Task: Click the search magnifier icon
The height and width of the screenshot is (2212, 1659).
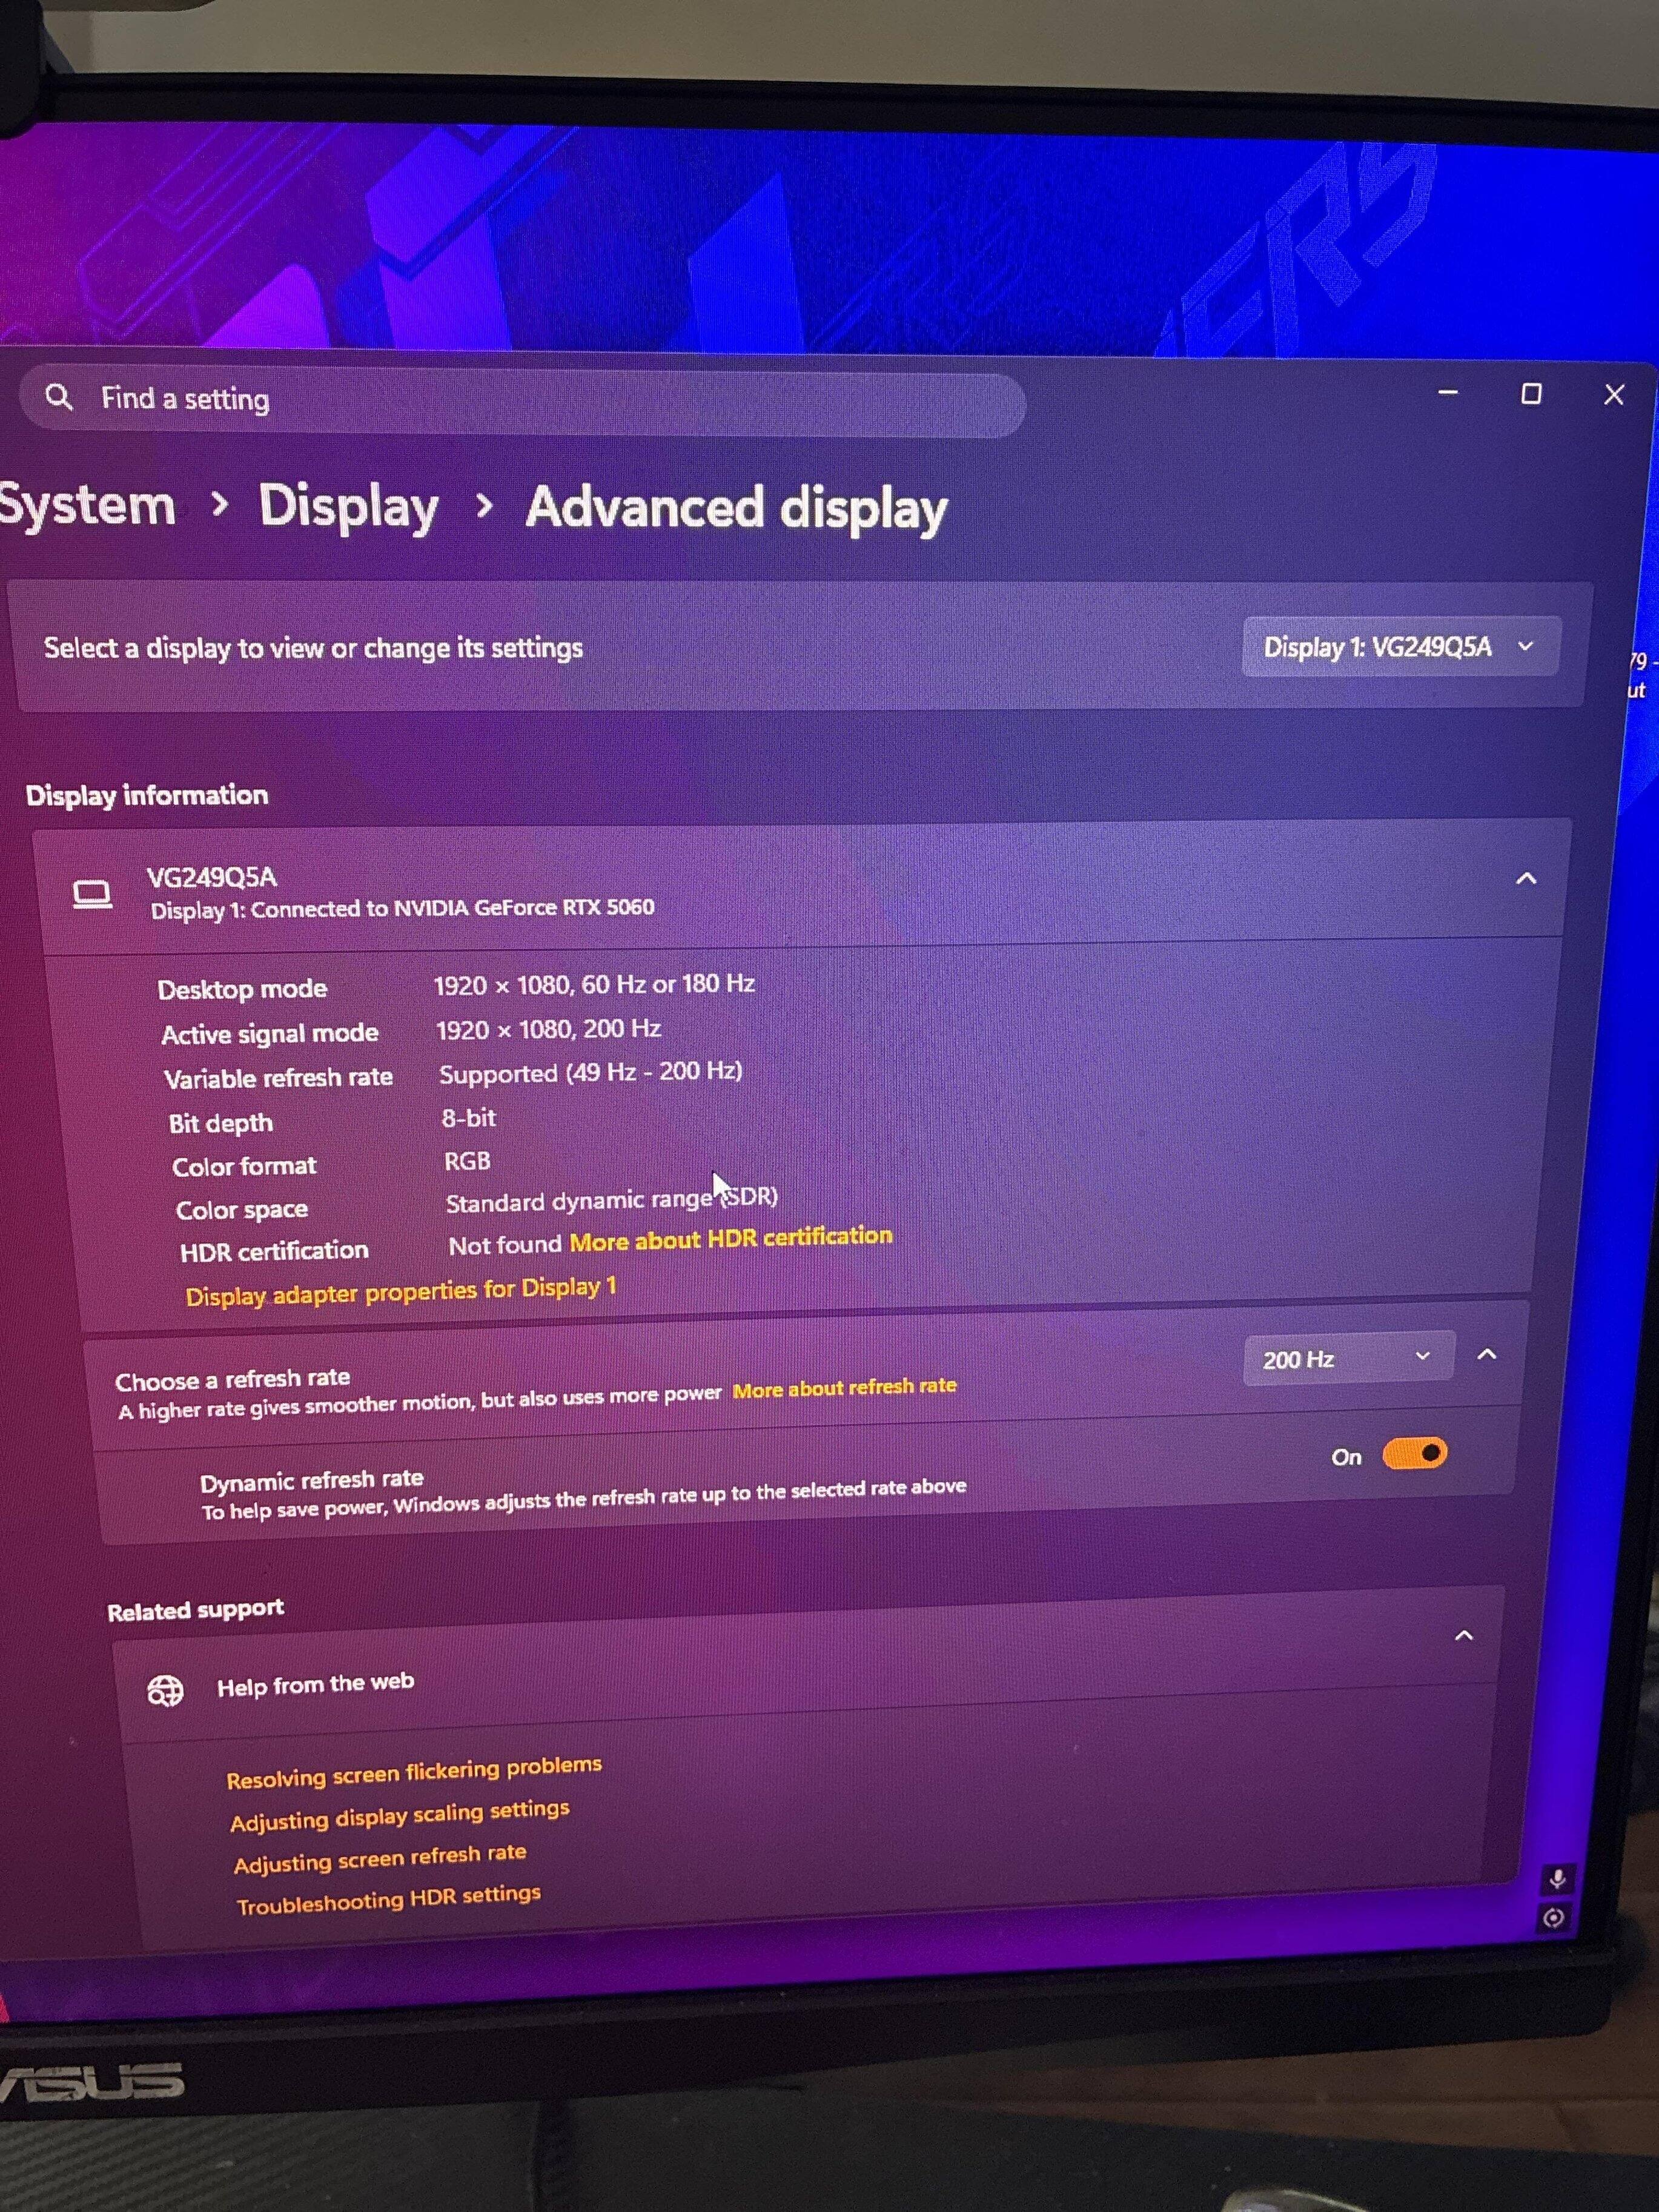Action: click(x=59, y=397)
